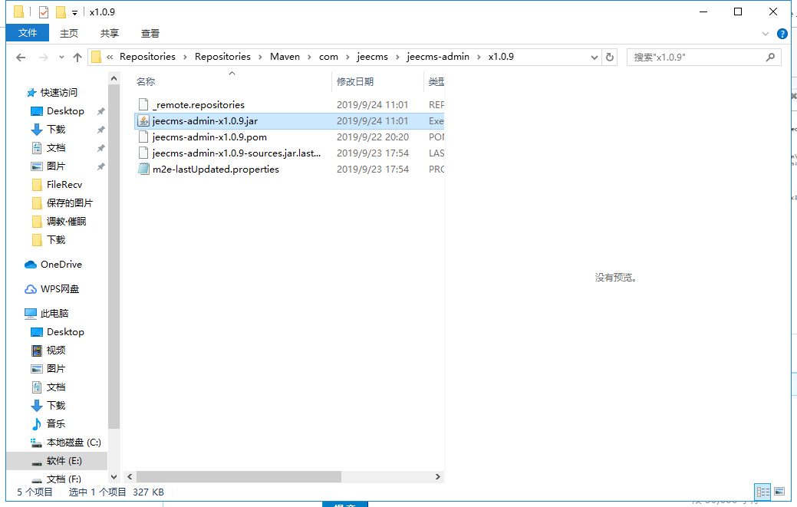The image size is (797, 507).
Task: Open 本地磁盘 (C:) drive
Action: click(74, 443)
